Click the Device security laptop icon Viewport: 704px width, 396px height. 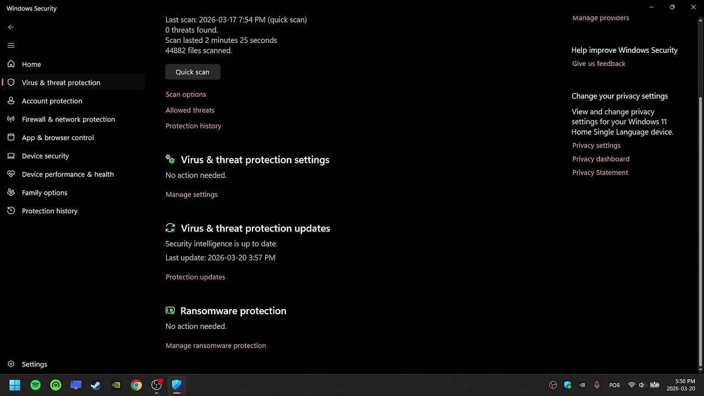[11, 156]
